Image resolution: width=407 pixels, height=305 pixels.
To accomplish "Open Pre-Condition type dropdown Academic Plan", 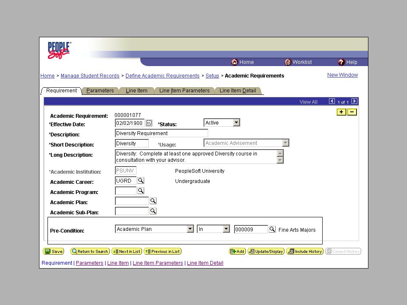I will (154, 229).
